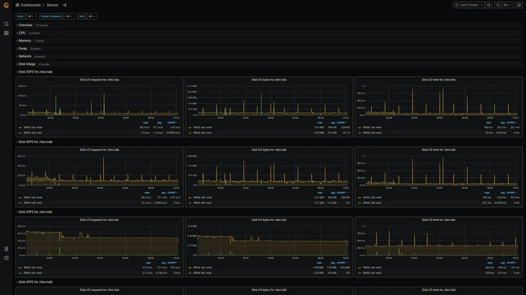
Task: Open panel menu of Disk I/O bytes for /dev/sda
Action: tap(269, 80)
